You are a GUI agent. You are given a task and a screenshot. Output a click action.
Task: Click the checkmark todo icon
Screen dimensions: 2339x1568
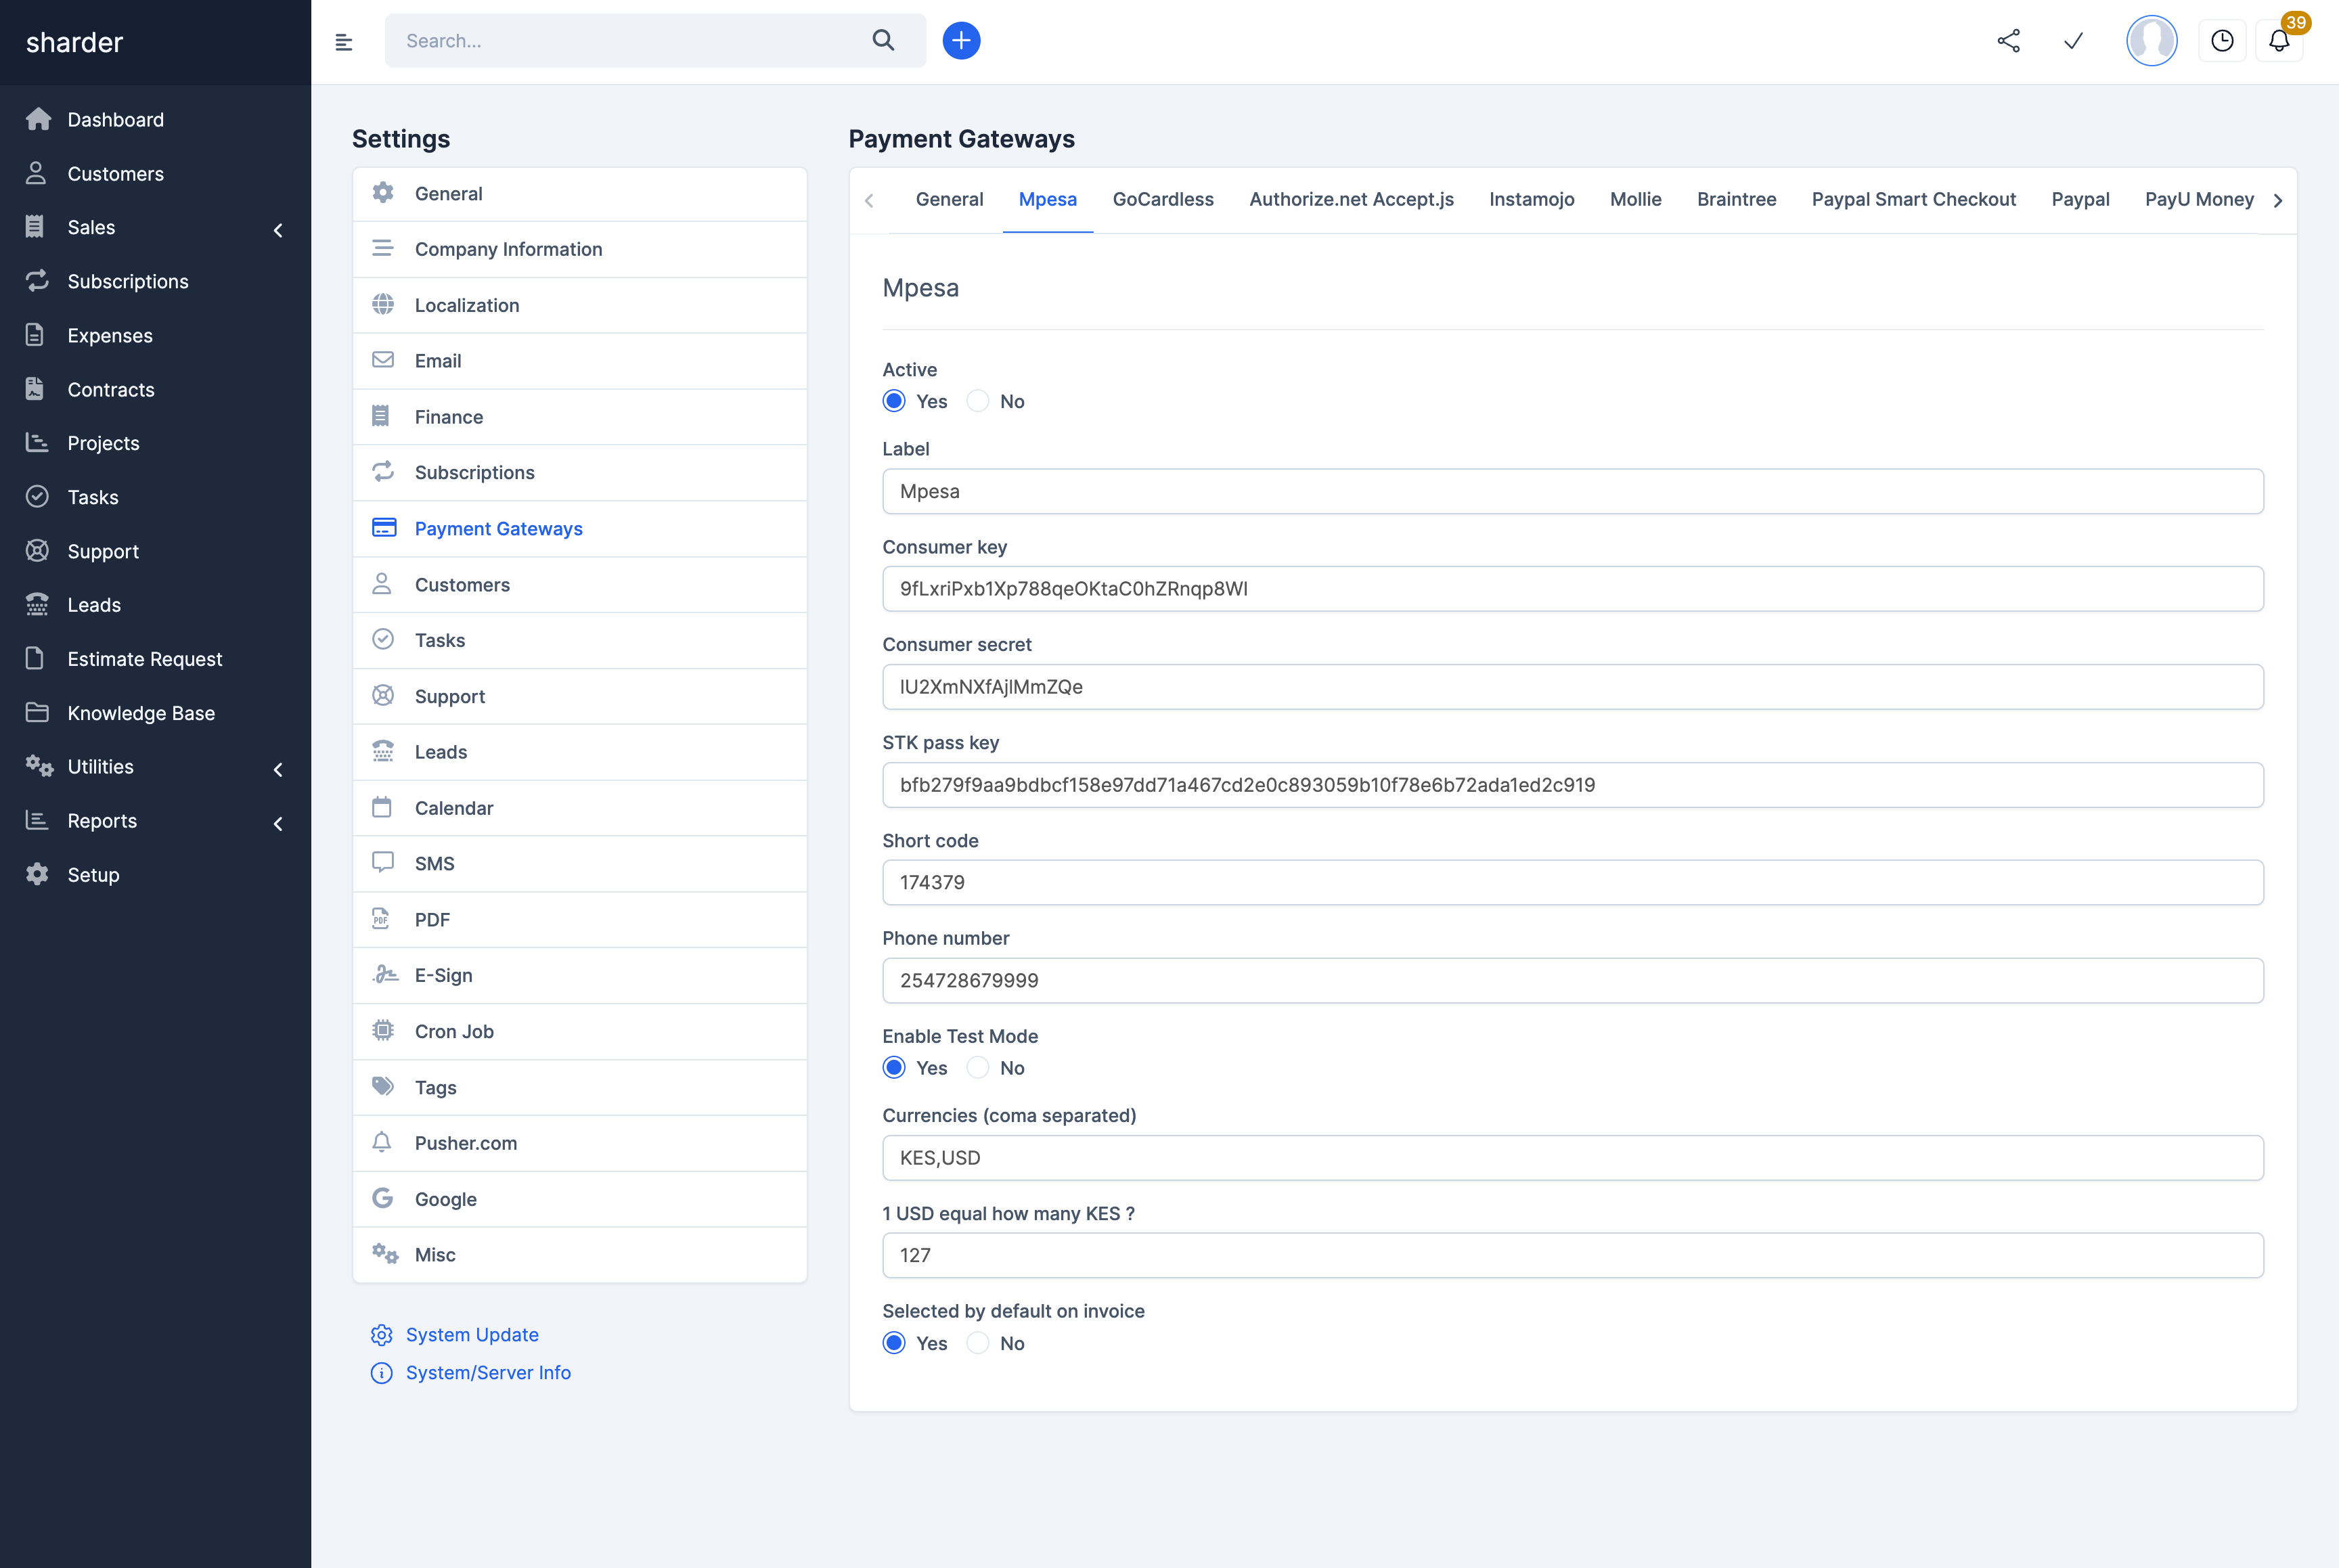(x=2073, y=41)
